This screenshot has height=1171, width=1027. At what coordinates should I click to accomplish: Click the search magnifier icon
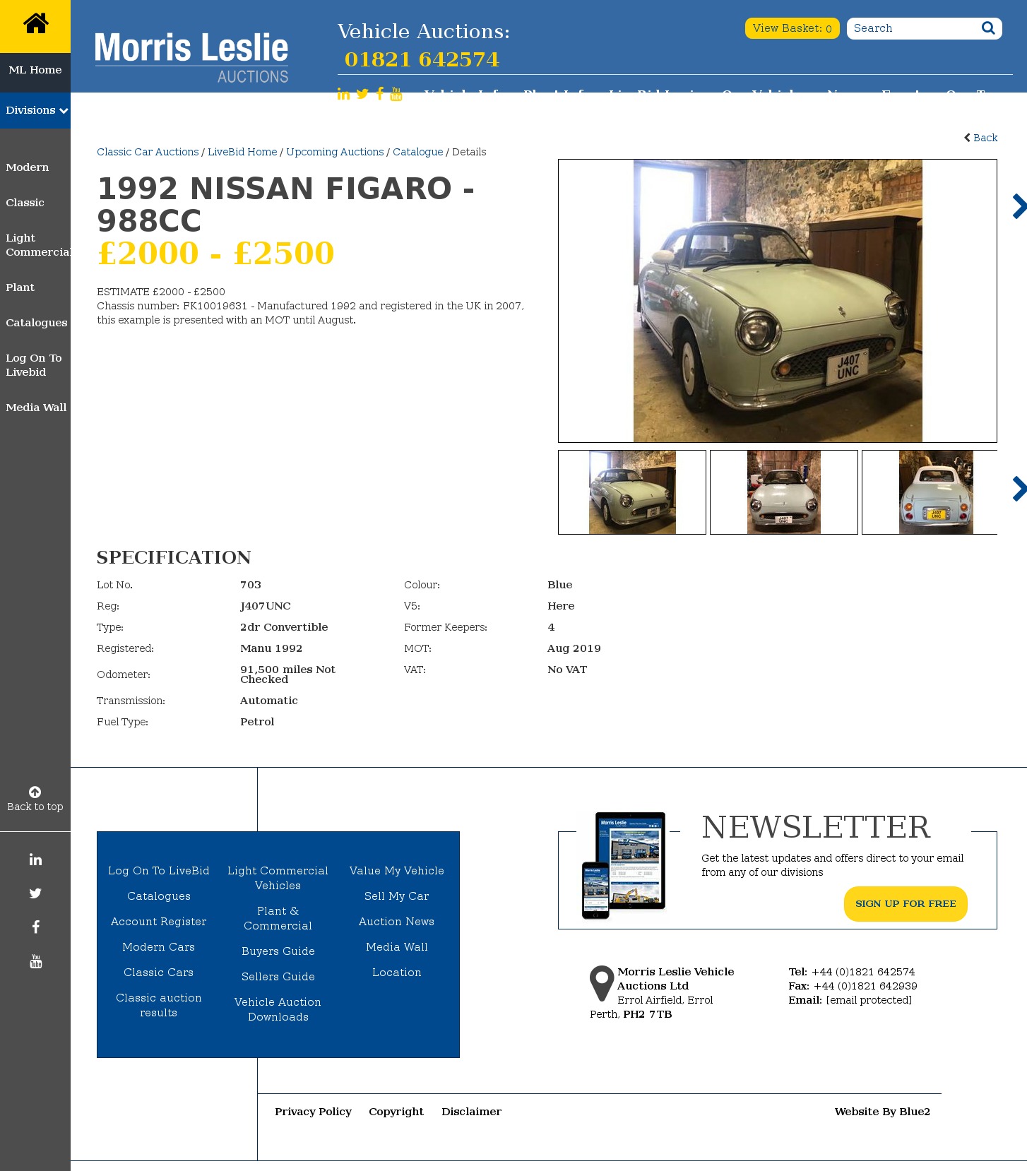click(988, 28)
